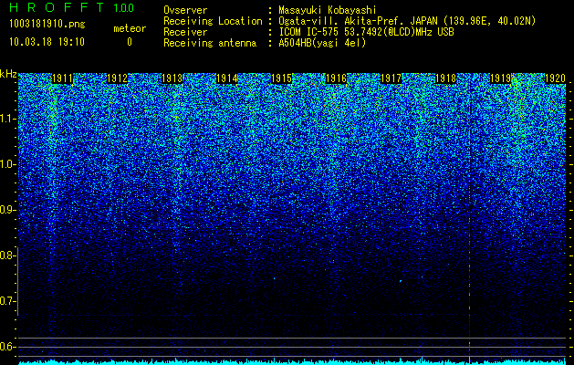574x365 pixels.
Task: Click the 0.7 frequency axis label
Action: [7, 301]
